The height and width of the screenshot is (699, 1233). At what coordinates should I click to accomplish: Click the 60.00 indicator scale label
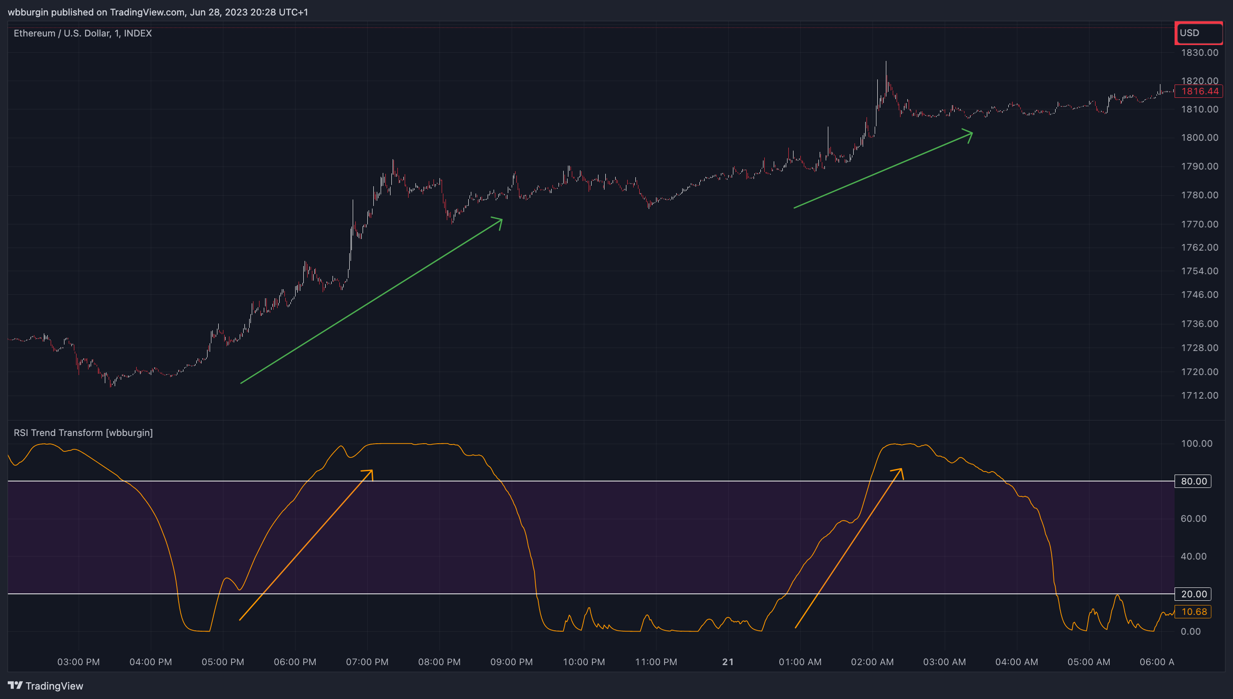pyautogui.click(x=1193, y=518)
